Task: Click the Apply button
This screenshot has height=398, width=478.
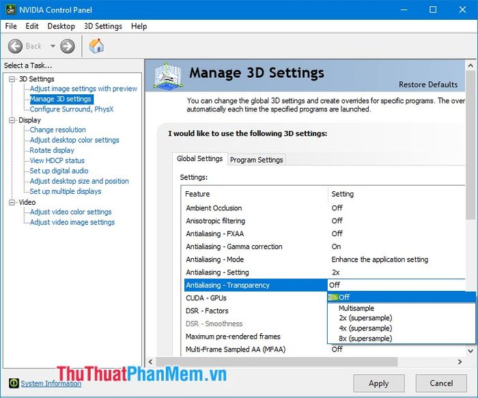Action: [x=378, y=384]
